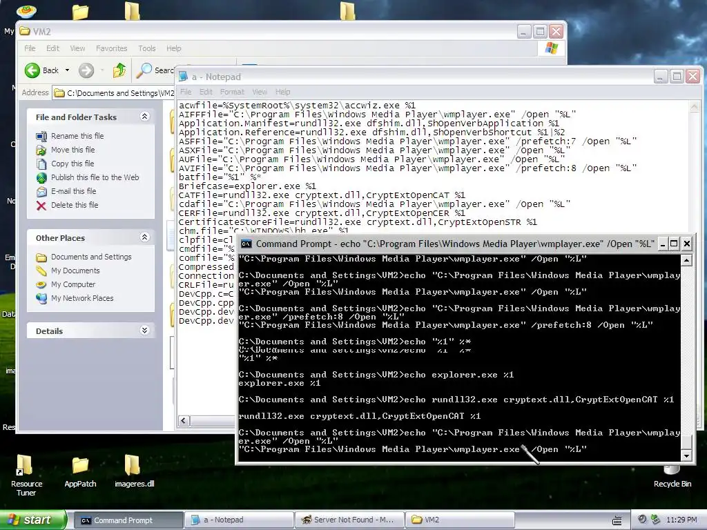The width and height of the screenshot is (707, 530).
Task: Collapse the Other Places panel
Action: click(145, 237)
